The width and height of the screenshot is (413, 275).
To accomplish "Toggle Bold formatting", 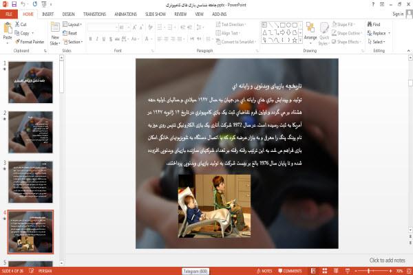I will click(x=90, y=39).
